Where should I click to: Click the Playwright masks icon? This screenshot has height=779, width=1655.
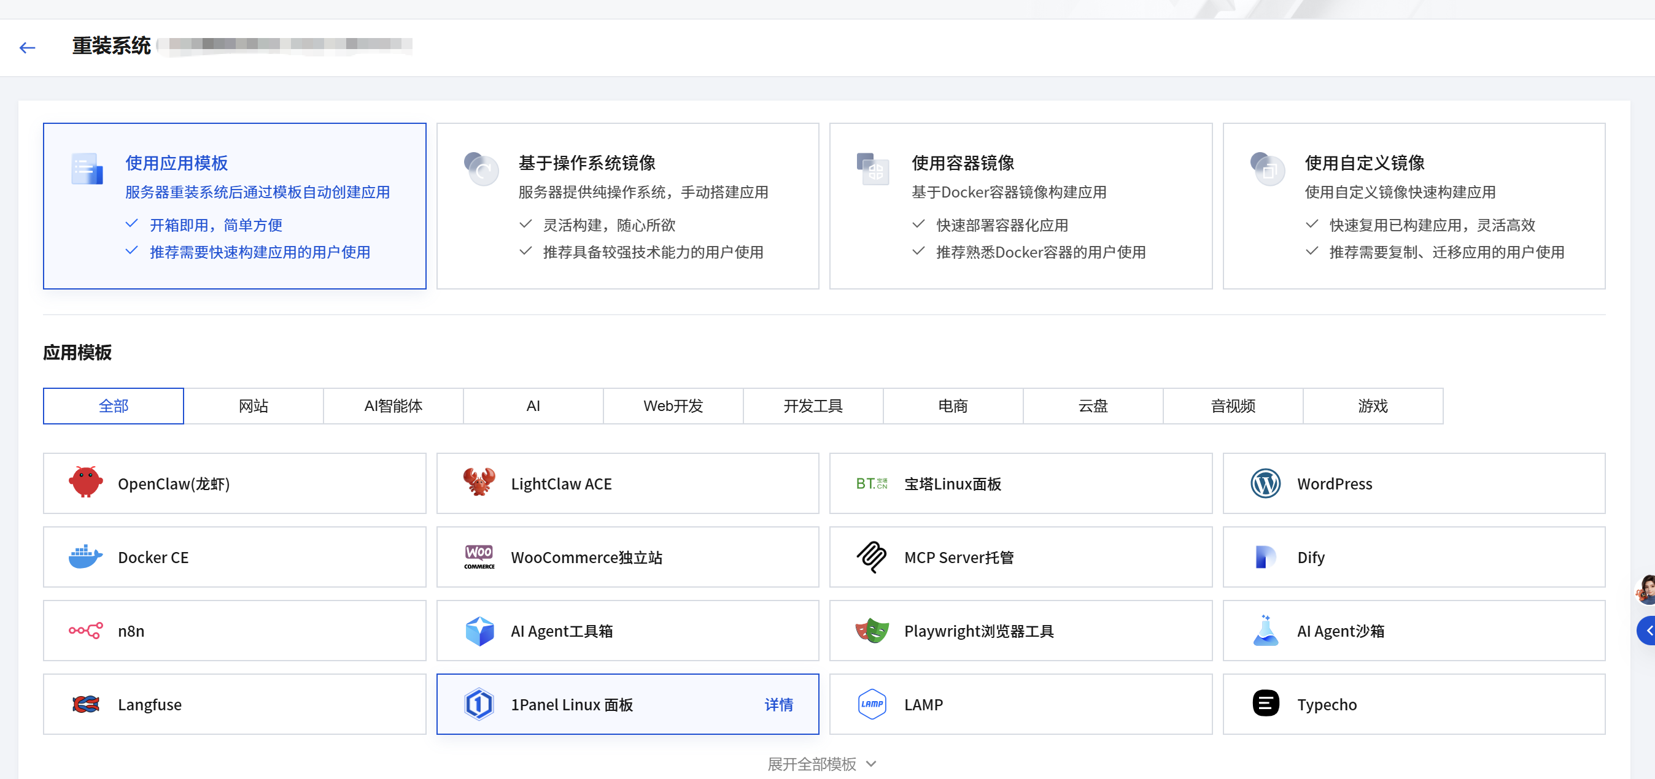click(871, 631)
